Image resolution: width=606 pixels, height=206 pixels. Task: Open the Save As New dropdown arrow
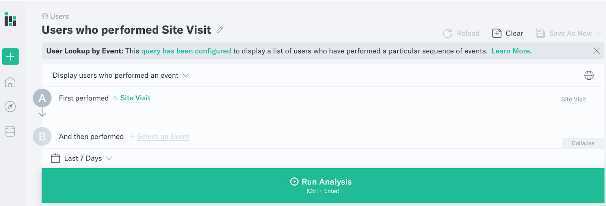(599, 33)
